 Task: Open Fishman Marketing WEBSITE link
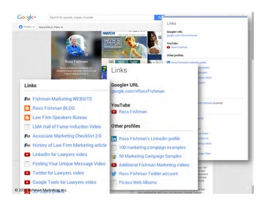pyautogui.click(x=62, y=99)
